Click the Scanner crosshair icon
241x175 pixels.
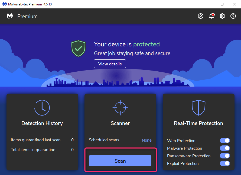point(120,108)
